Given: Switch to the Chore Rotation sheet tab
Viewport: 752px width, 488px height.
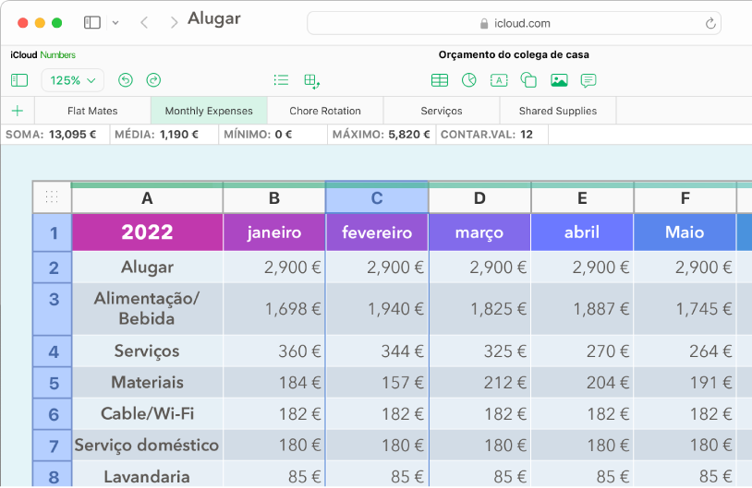Looking at the screenshot, I should (325, 111).
